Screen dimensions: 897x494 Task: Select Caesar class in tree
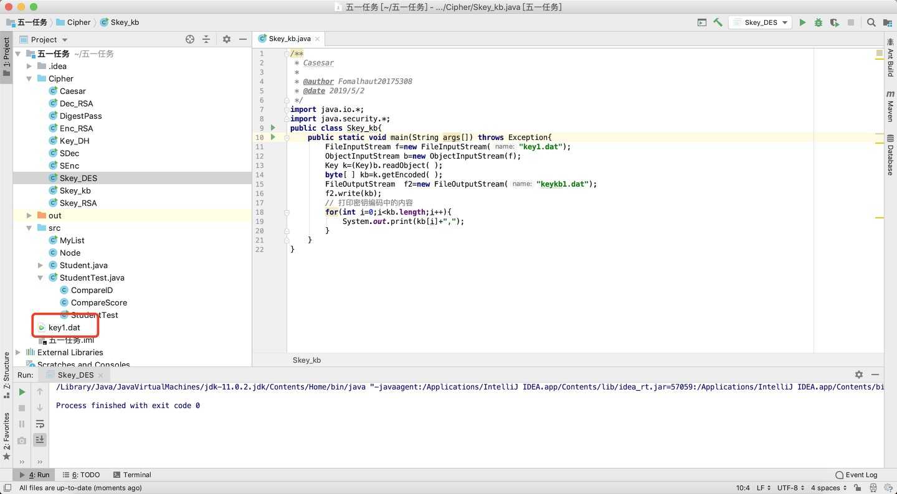point(72,91)
